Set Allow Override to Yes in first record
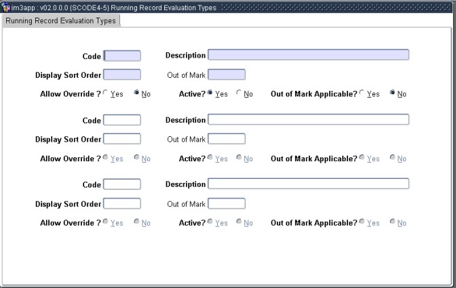This screenshot has width=456, height=288. point(105,94)
